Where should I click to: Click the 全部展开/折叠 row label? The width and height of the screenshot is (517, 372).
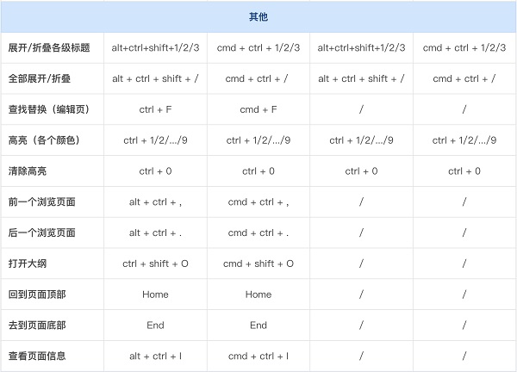pyautogui.click(x=41, y=78)
